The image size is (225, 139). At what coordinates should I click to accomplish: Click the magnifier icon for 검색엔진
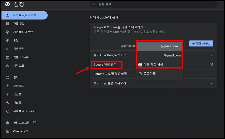coord(8,49)
